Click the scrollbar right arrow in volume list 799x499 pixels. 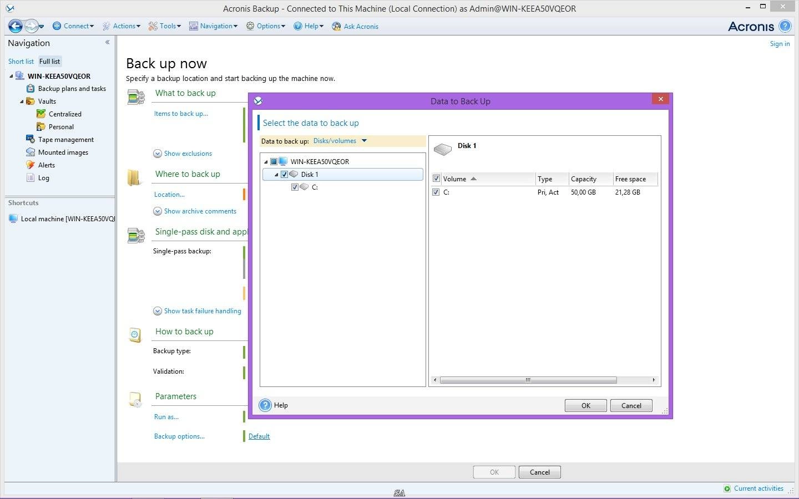654,380
